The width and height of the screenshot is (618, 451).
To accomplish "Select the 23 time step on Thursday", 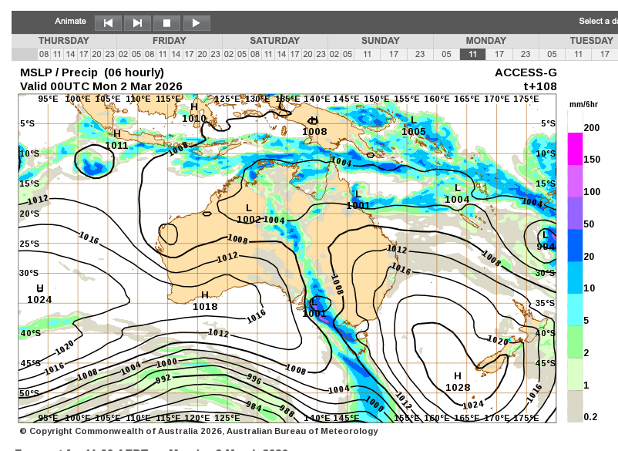I will point(110,54).
